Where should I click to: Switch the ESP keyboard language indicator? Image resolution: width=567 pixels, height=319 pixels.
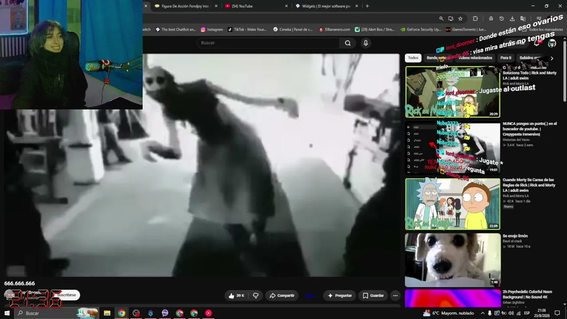point(527,313)
